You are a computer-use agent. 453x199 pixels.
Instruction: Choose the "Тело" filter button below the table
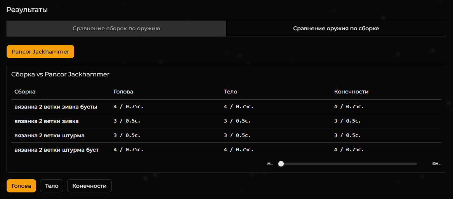point(52,186)
